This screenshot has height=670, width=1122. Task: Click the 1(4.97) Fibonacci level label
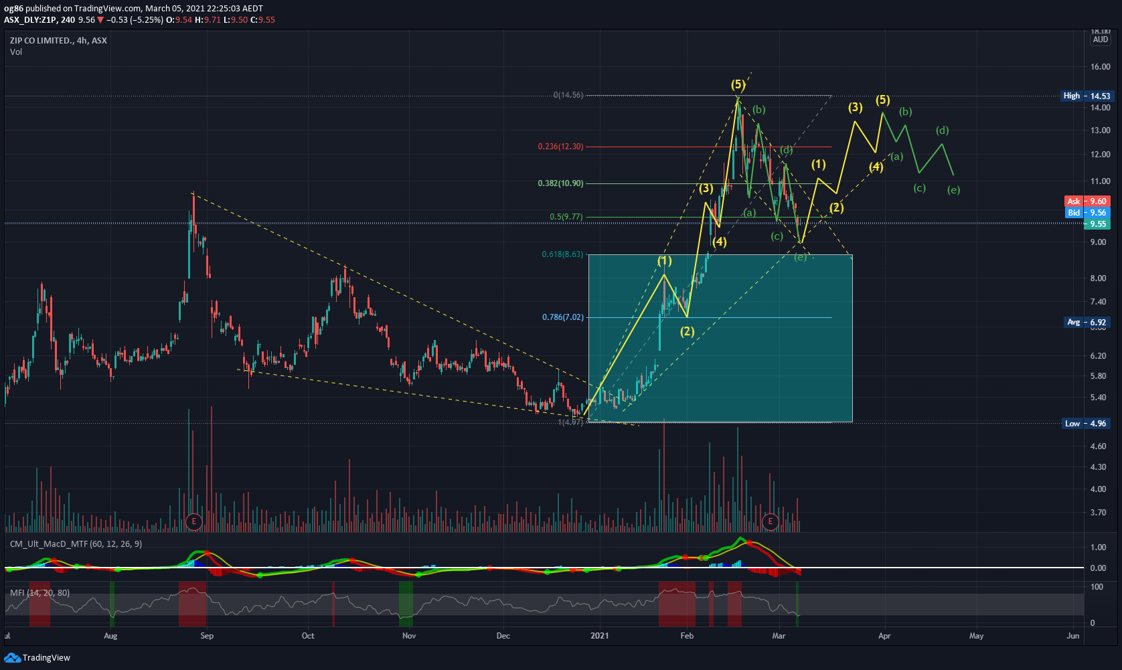(571, 422)
